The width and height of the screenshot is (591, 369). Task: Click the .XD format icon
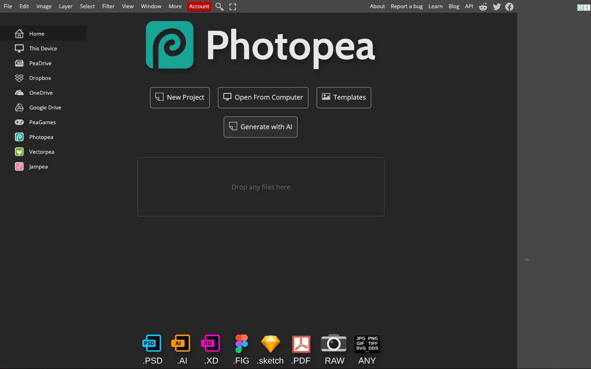point(211,344)
